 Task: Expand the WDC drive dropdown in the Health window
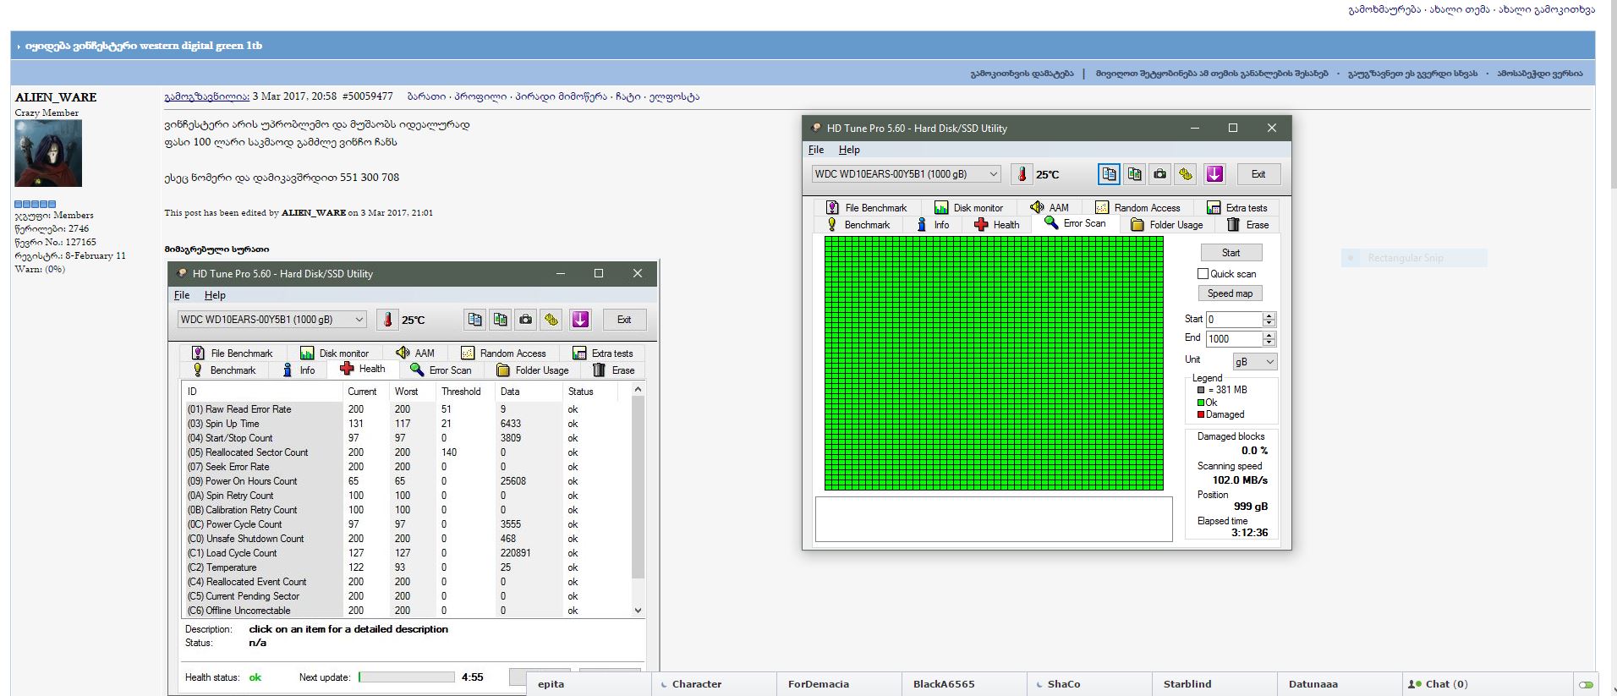click(x=359, y=320)
